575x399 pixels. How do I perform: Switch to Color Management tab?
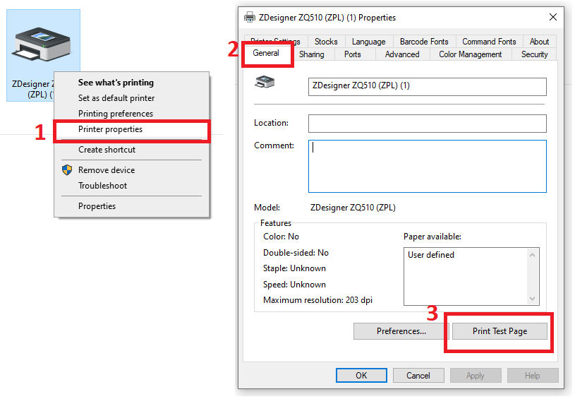[x=470, y=54]
